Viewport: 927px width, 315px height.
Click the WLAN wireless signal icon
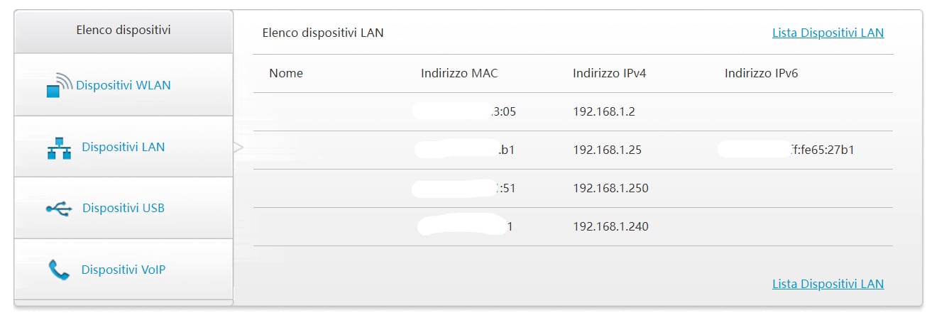point(60,85)
